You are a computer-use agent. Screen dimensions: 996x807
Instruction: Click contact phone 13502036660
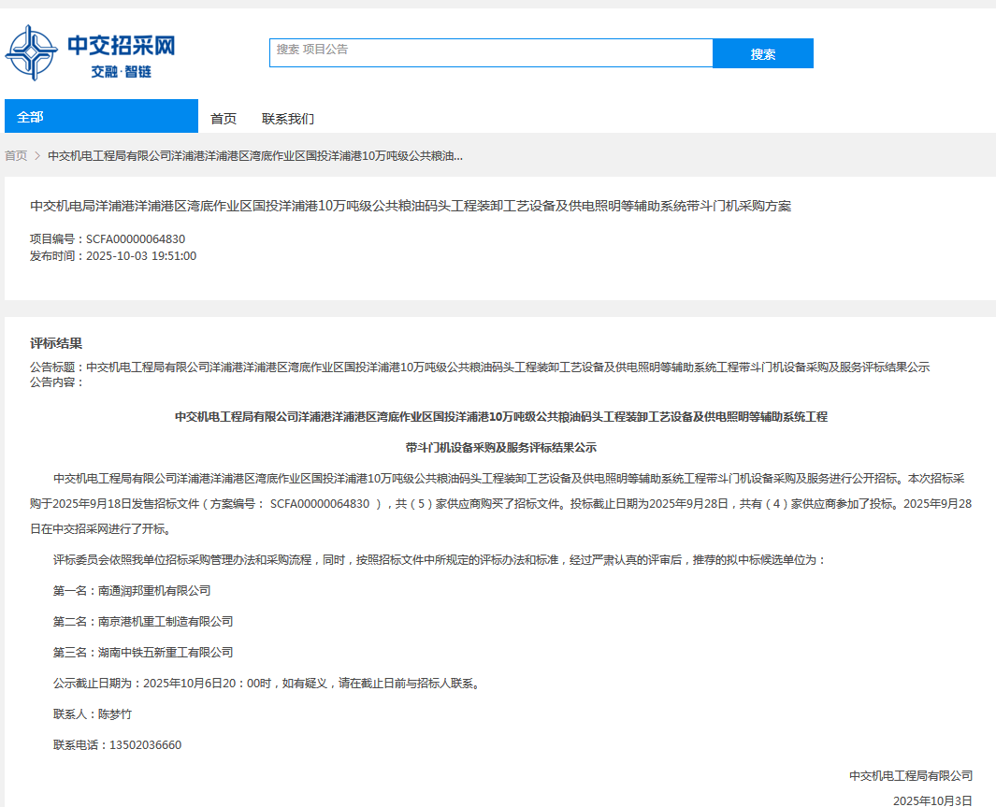146,745
